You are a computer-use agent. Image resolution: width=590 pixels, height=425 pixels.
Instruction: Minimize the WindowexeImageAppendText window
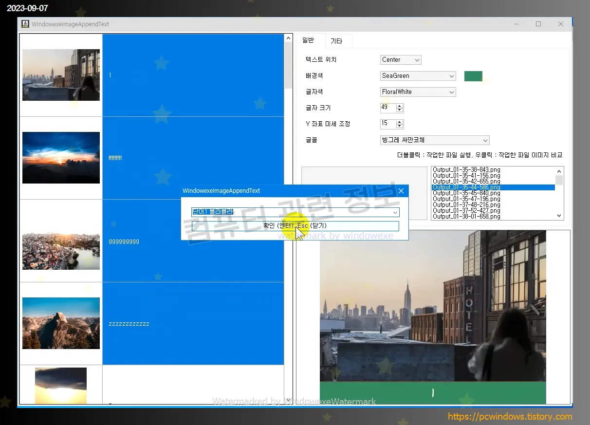(516, 24)
